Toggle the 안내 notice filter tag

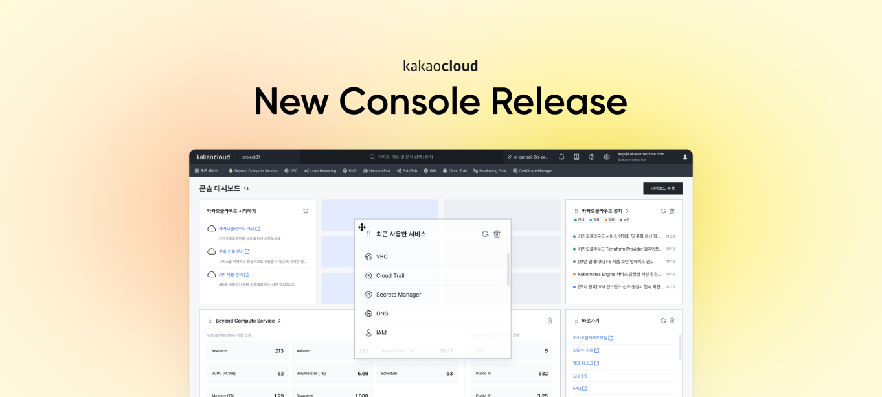[x=580, y=220]
